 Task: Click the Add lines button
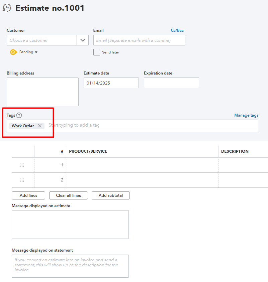click(x=28, y=195)
